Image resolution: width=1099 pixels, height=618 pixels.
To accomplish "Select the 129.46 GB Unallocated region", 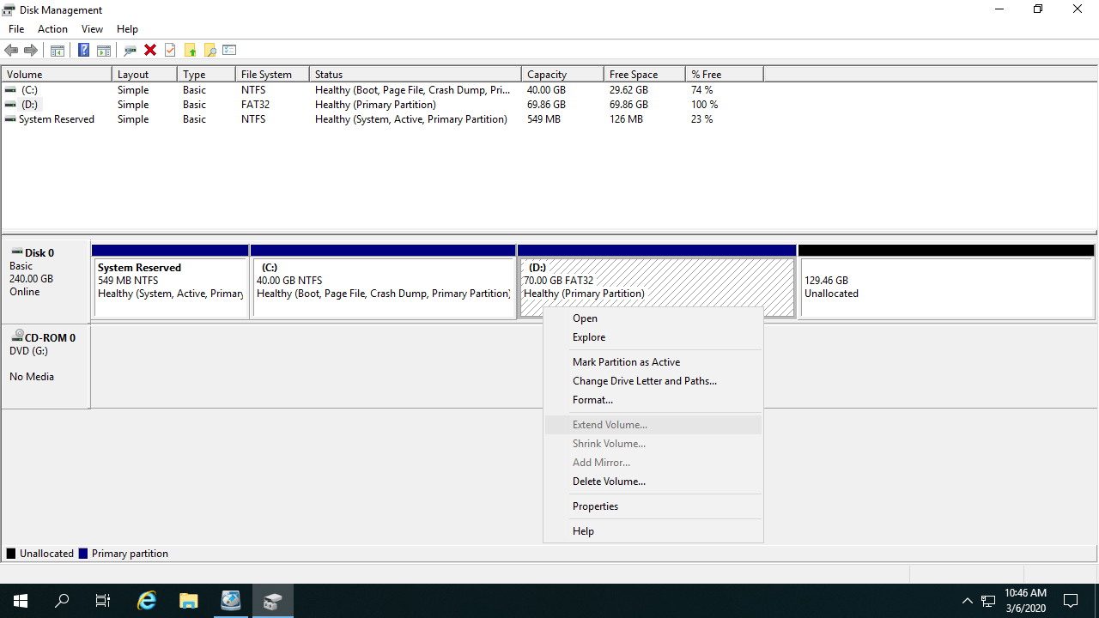I will 946,288.
